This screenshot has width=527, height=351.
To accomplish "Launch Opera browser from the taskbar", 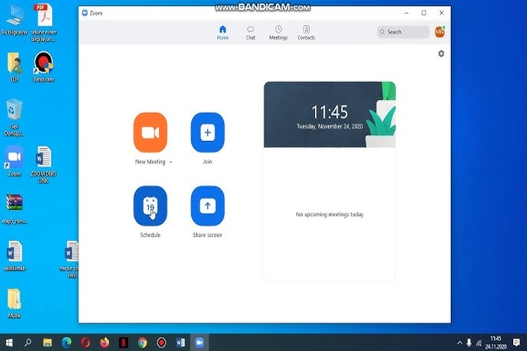I will (x=85, y=343).
